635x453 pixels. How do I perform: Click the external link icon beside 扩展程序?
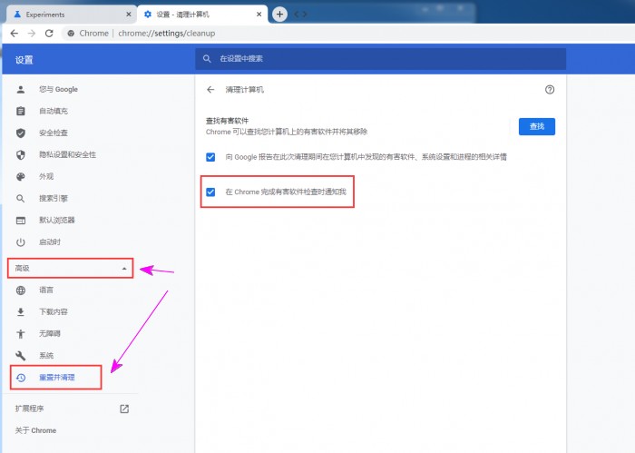click(124, 409)
